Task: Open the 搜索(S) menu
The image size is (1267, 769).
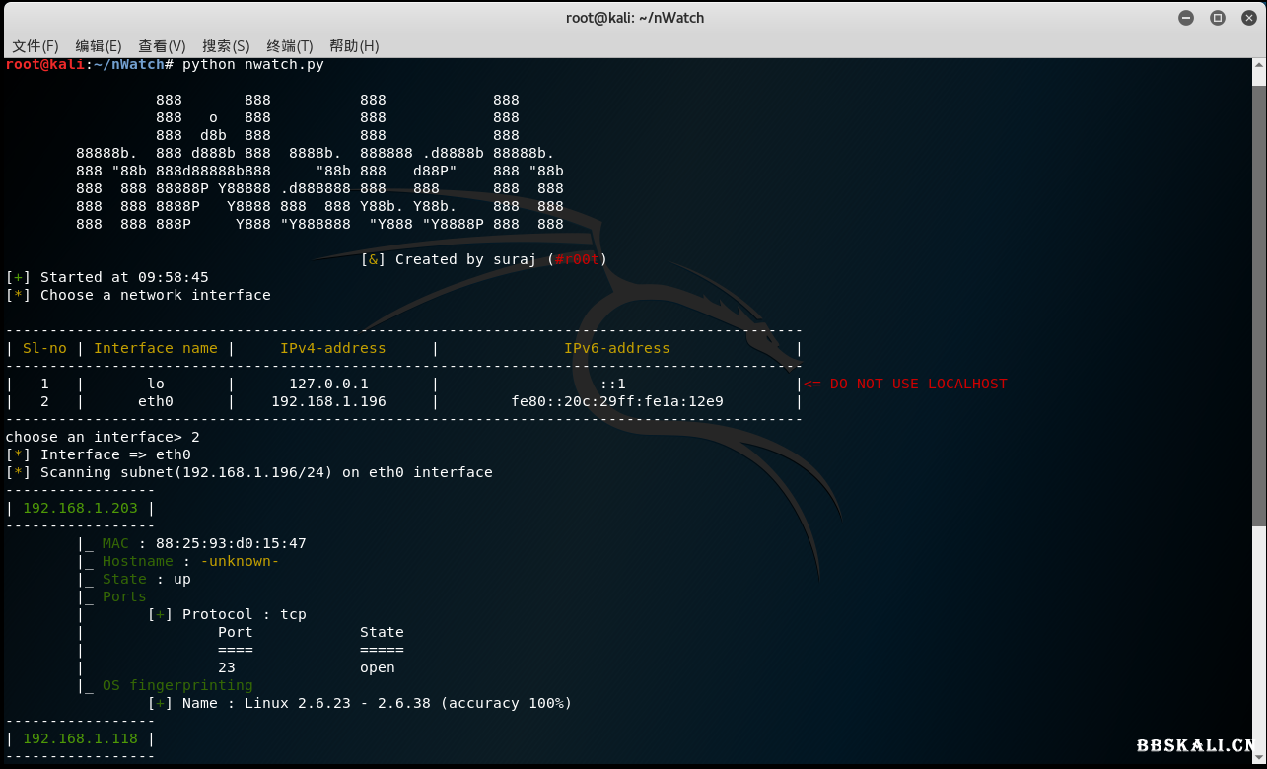Action: [226, 46]
